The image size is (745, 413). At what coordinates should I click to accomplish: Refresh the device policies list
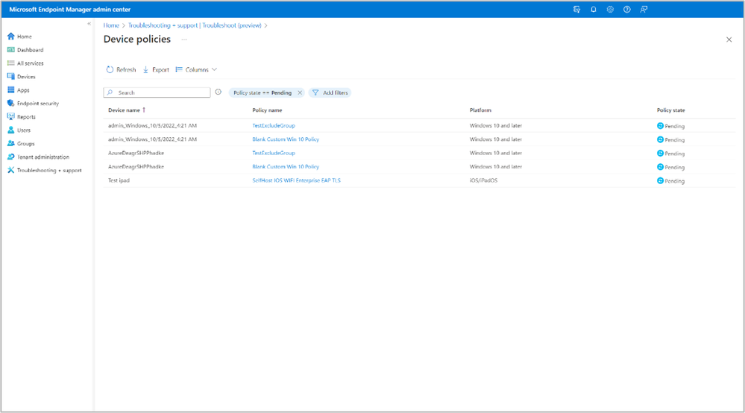point(121,70)
